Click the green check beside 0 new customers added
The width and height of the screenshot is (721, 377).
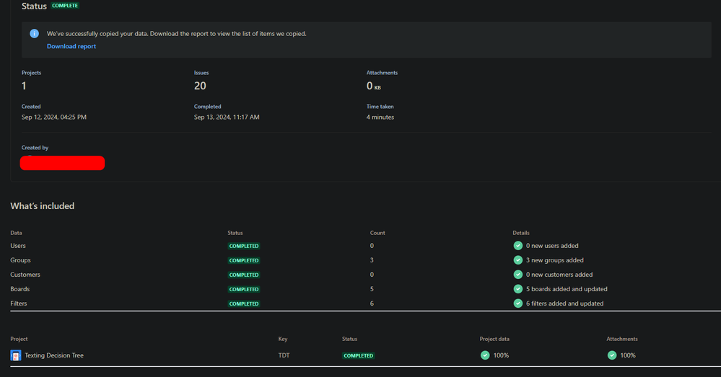(517, 275)
